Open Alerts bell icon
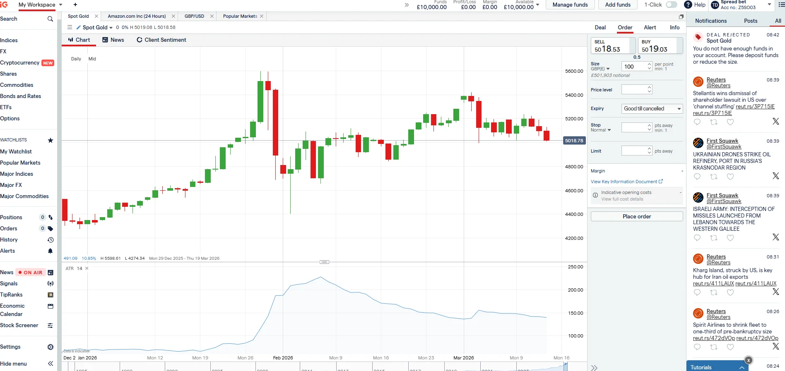The image size is (785, 371). [51, 251]
